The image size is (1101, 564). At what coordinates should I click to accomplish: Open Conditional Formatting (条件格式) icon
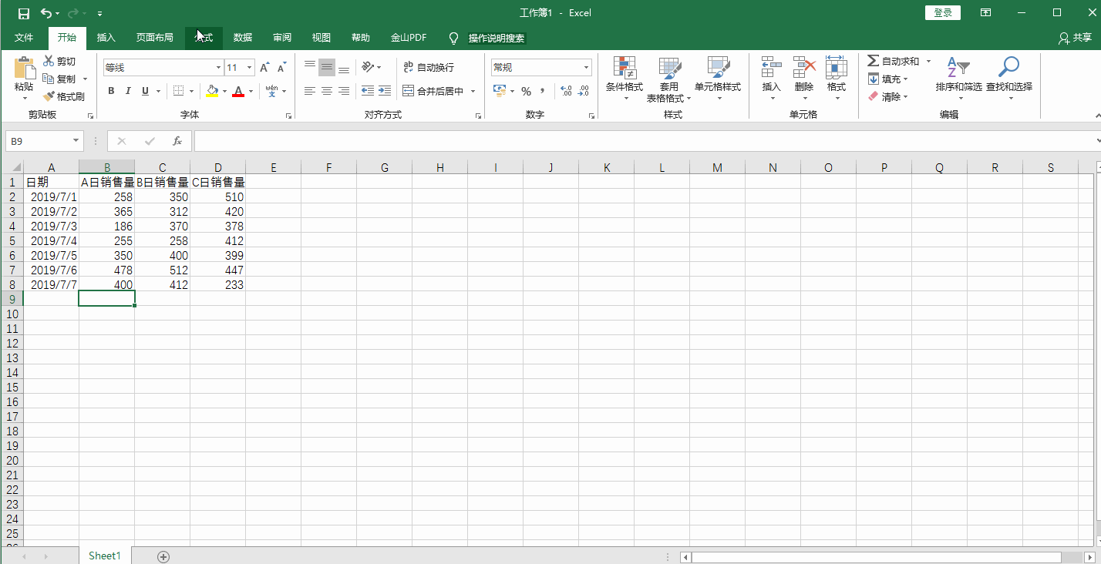(x=624, y=68)
